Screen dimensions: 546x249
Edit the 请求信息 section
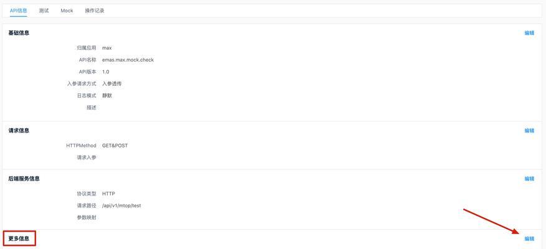[529, 131]
